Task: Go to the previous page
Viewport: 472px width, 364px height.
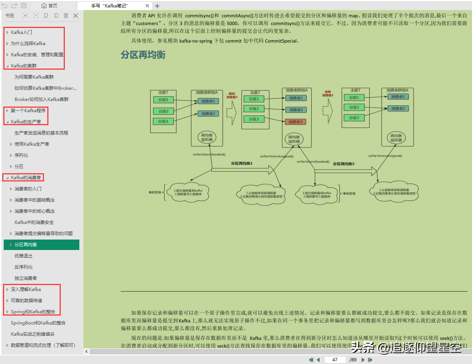Action: click(x=319, y=360)
